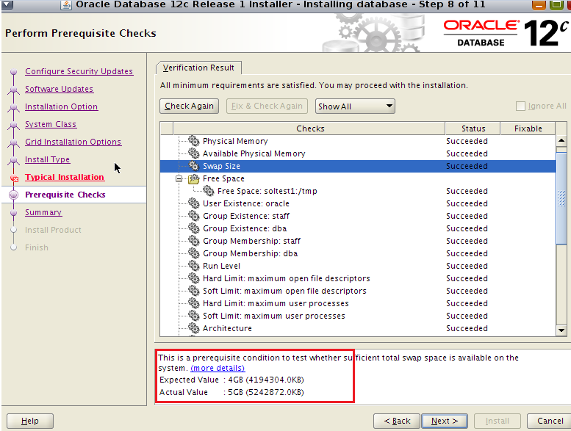Open the window menu arrow in title bar

[x=7, y=4]
